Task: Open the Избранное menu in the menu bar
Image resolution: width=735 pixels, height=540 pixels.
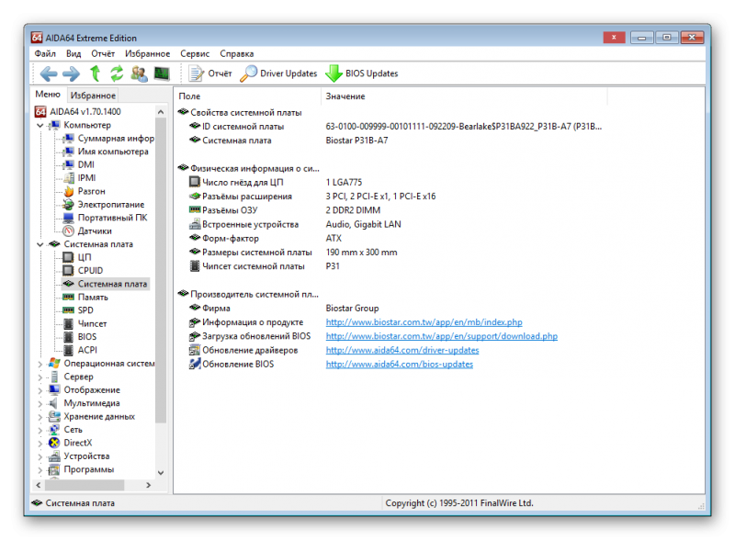Action: tap(148, 54)
